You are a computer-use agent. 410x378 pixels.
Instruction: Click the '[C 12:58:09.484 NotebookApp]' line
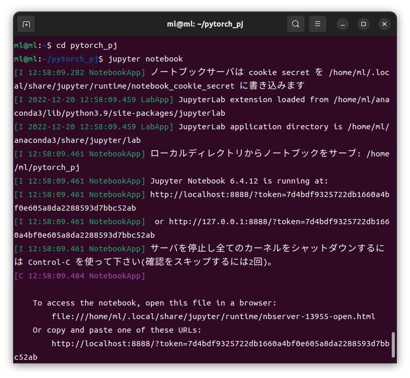point(80,276)
